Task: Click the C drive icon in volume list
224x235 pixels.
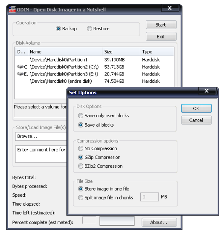Action: [x=20, y=67]
